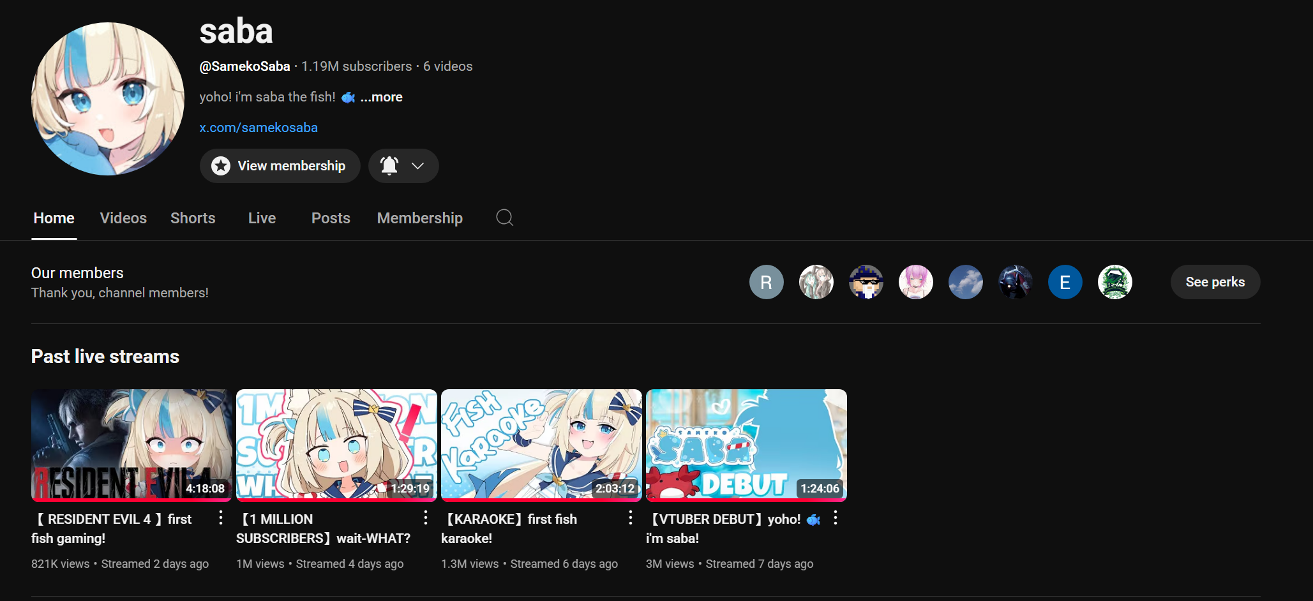Click the blue sky clouds member avatar
1313x601 pixels.
tap(966, 282)
